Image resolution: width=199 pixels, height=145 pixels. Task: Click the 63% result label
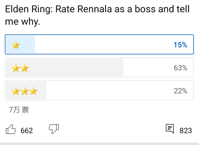[x=181, y=68]
